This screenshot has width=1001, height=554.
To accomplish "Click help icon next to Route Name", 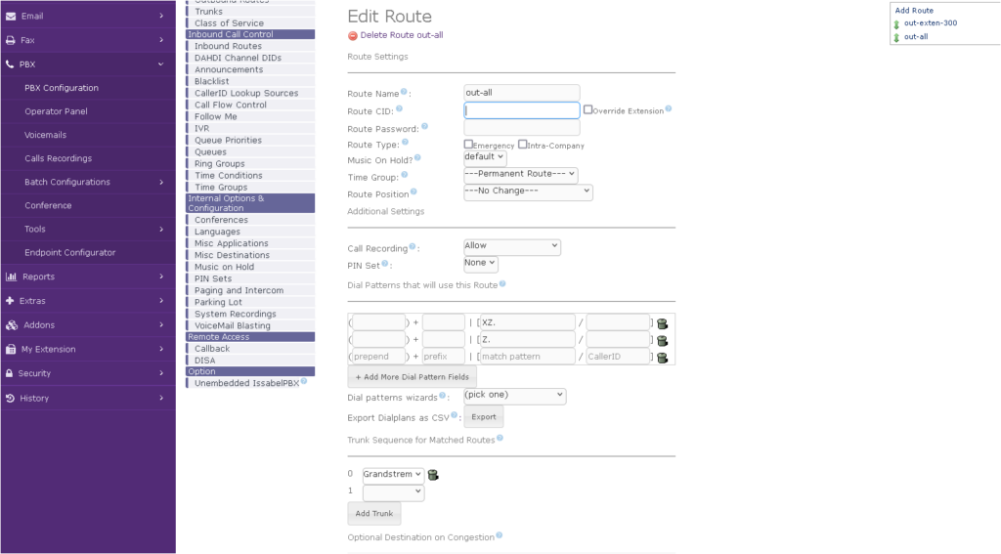I will (x=404, y=92).
